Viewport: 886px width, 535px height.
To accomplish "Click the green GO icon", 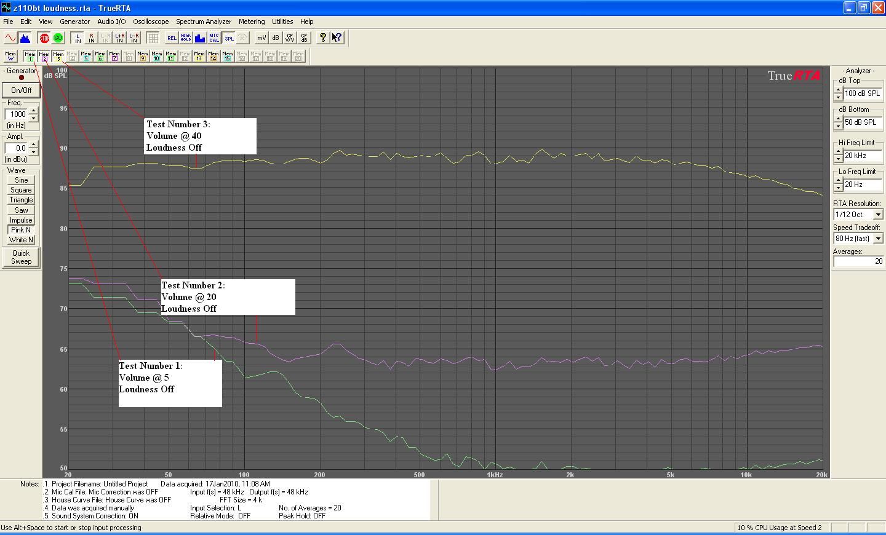I will (x=58, y=38).
